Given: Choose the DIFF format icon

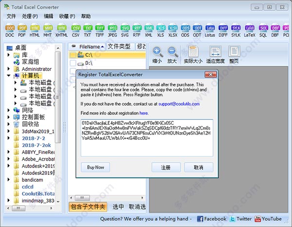Looking at the screenshot, I should point(223,31).
